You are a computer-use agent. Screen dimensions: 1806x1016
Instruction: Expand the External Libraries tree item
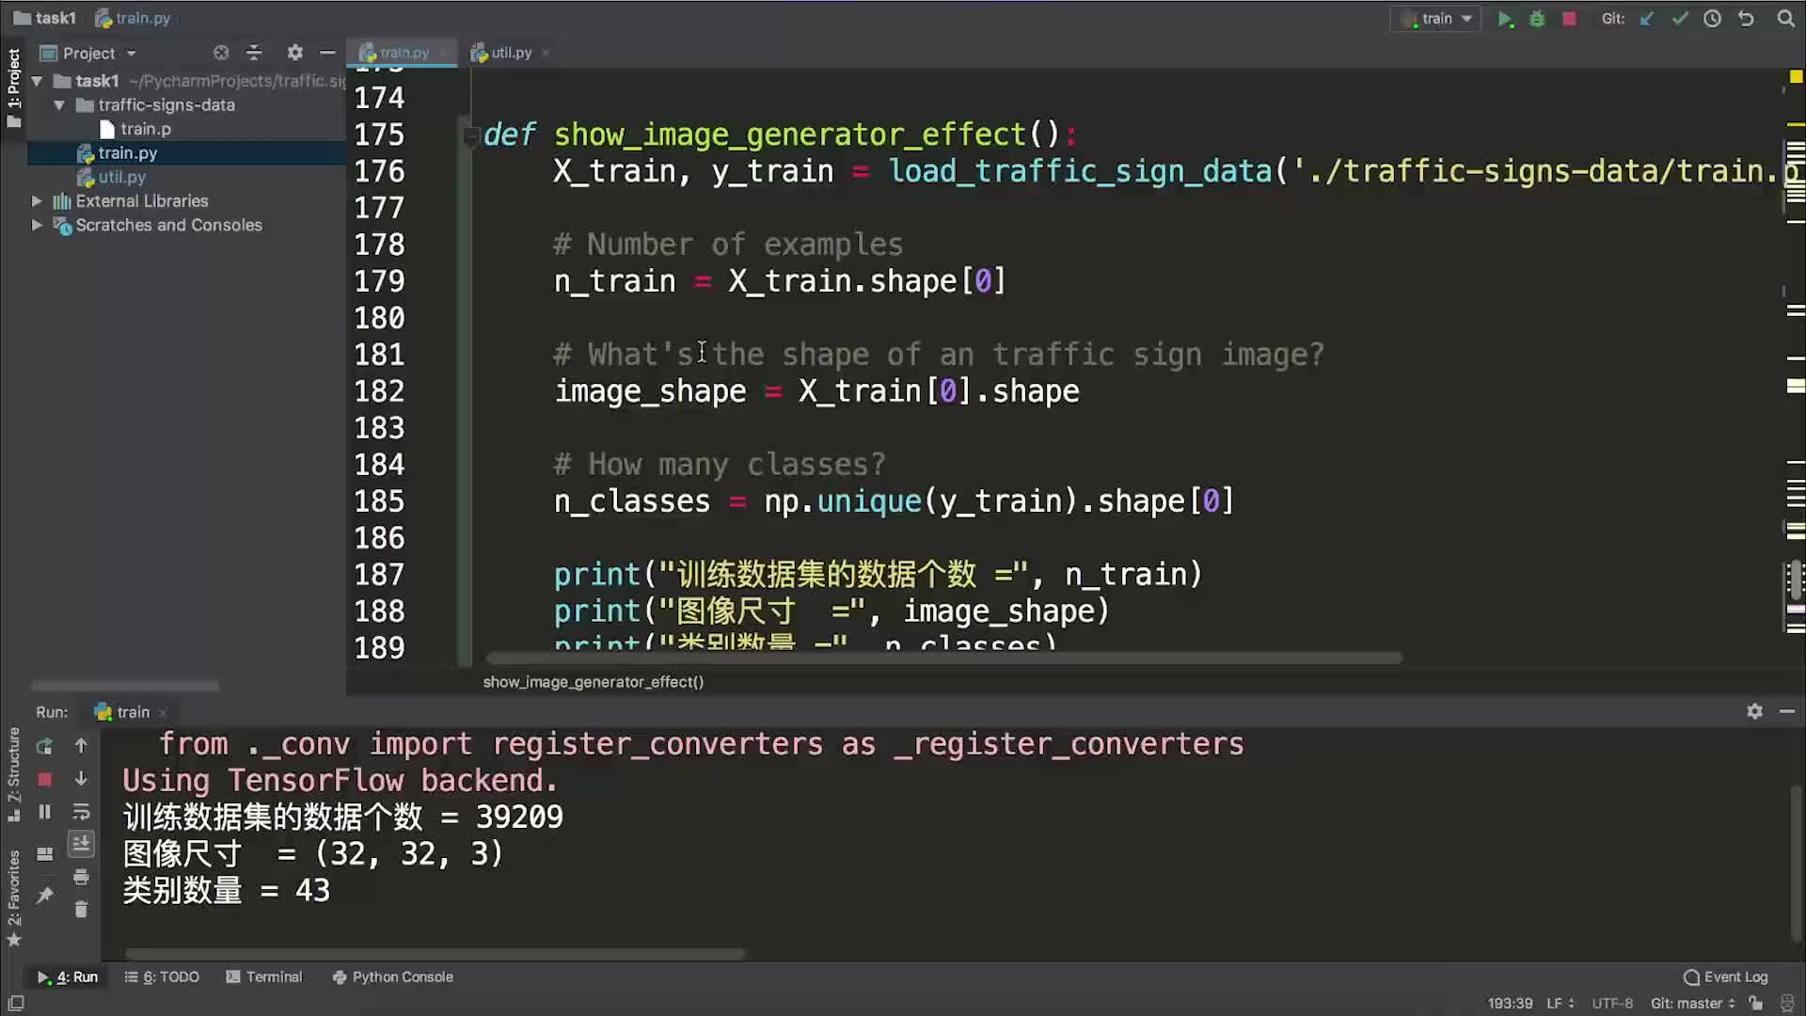[36, 201]
